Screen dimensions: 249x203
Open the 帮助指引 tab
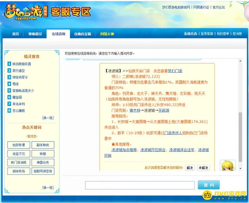pos(35,34)
